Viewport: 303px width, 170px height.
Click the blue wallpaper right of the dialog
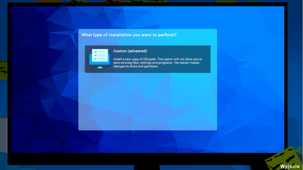pos(250,83)
